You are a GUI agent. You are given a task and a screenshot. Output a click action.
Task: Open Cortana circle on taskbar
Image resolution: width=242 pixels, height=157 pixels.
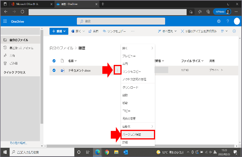79,152
